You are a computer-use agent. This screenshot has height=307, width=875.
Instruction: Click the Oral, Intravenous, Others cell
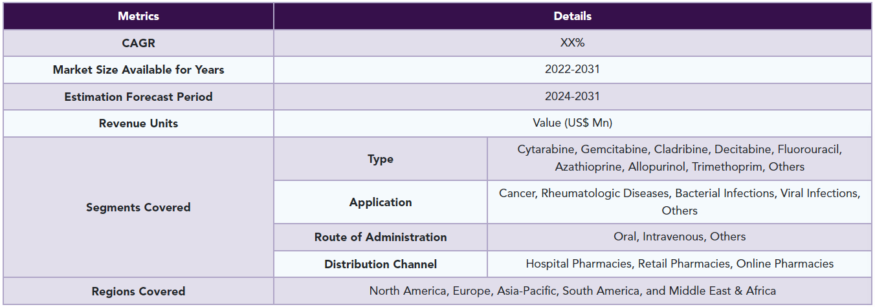(680, 237)
